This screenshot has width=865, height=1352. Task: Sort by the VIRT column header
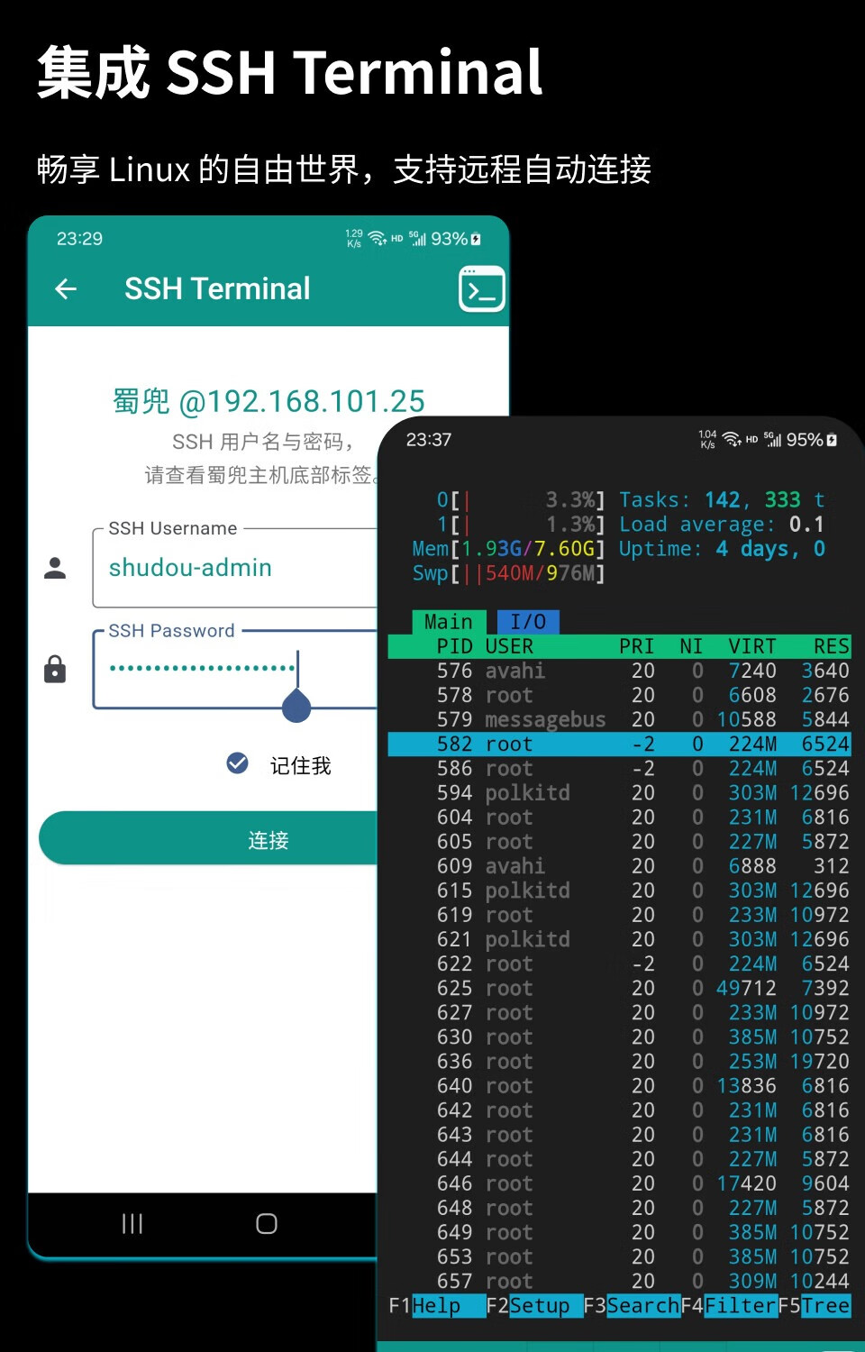pyautogui.click(x=752, y=646)
